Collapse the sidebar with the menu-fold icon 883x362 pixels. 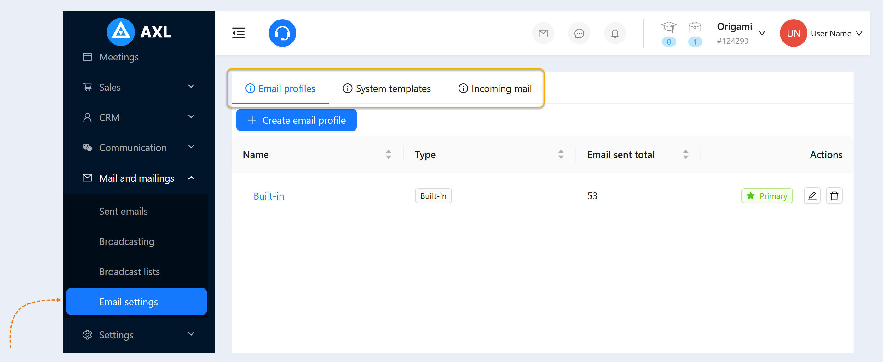[x=238, y=33]
